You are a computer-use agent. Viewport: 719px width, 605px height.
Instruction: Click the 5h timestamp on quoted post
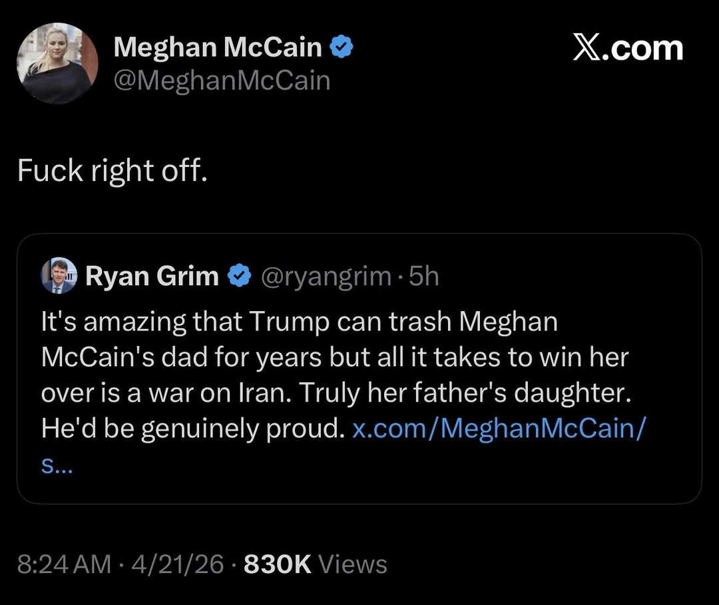pos(424,277)
